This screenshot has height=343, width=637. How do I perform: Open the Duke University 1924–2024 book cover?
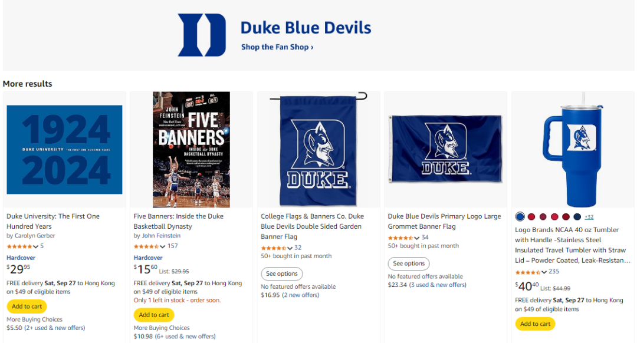pyautogui.click(x=65, y=150)
